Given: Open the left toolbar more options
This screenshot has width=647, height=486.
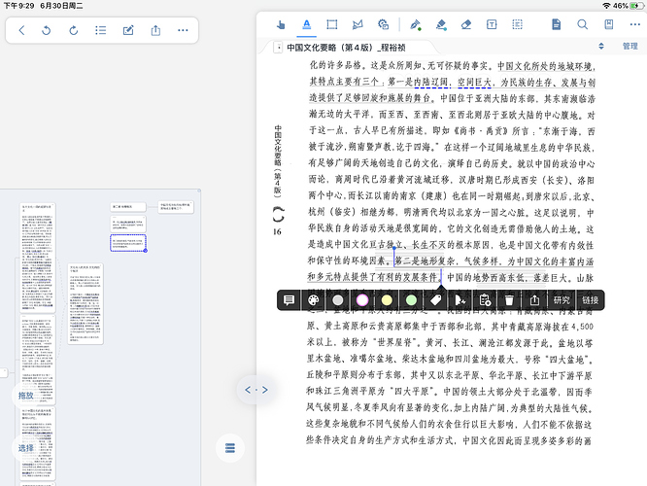Looking at the screenshot, I should point(183,30).
